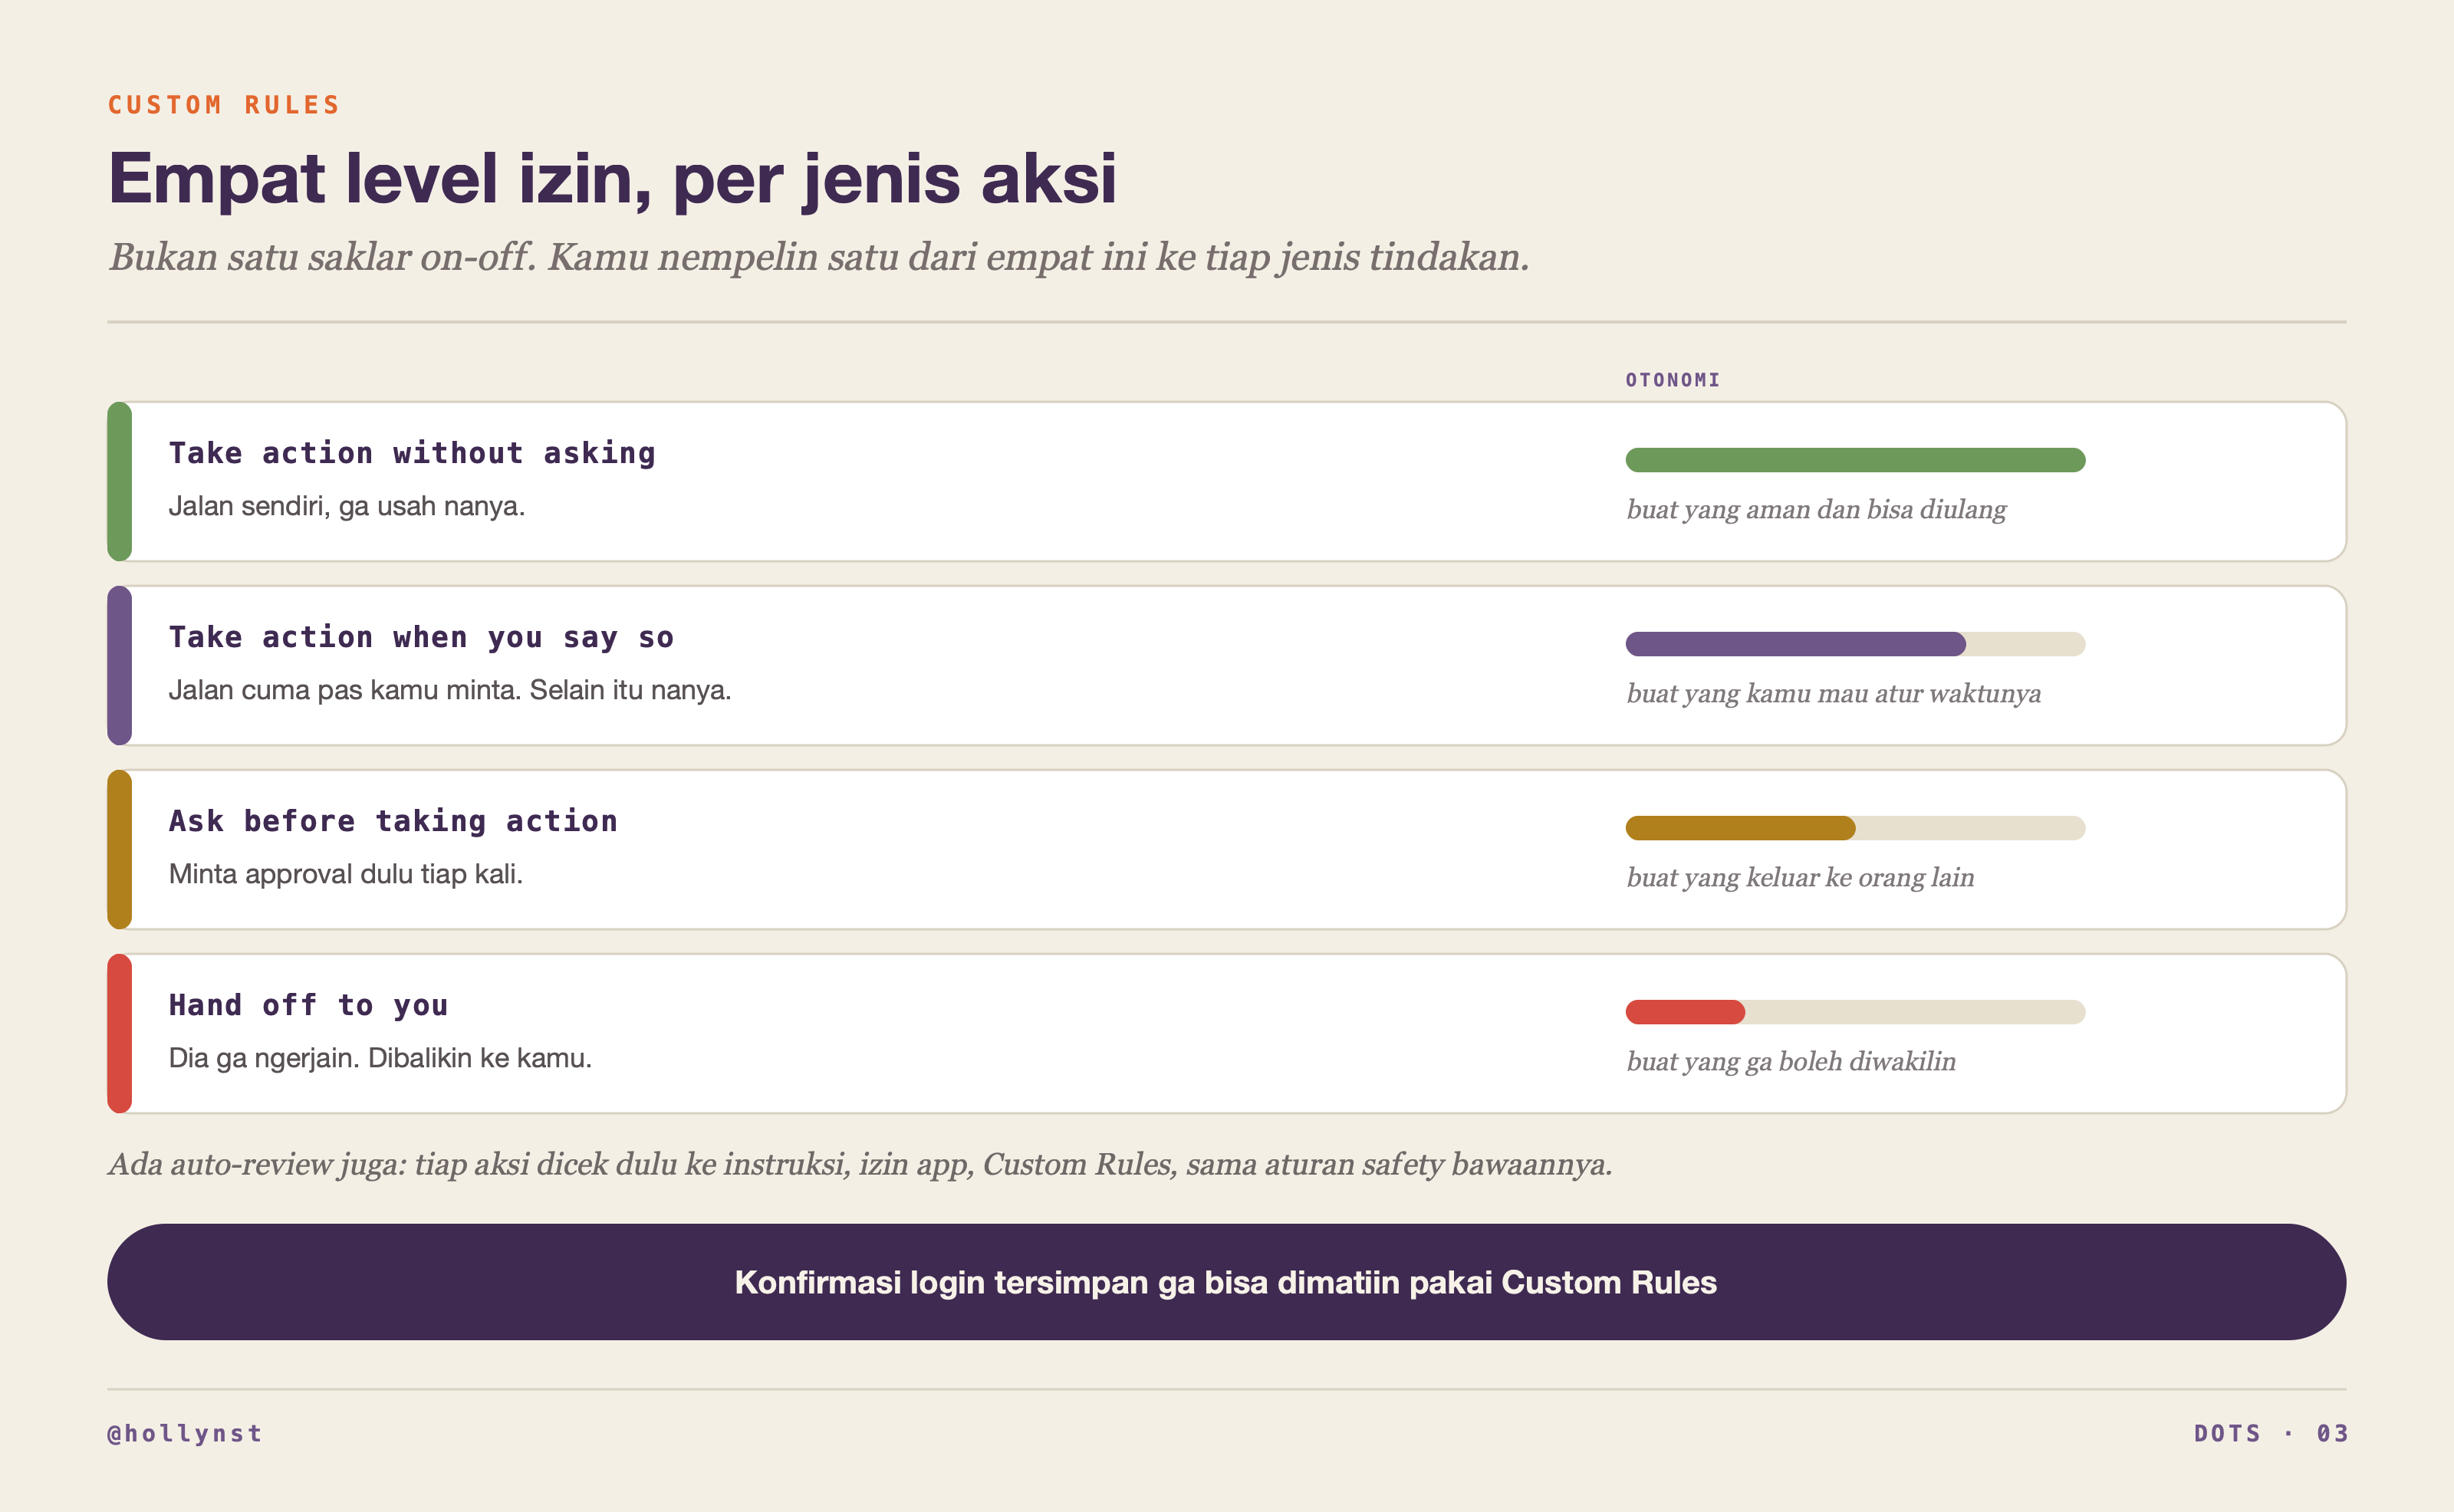Click the title 'Empat level izin, per jenis aksi'

pyautogui.click(x=612, y=179)
